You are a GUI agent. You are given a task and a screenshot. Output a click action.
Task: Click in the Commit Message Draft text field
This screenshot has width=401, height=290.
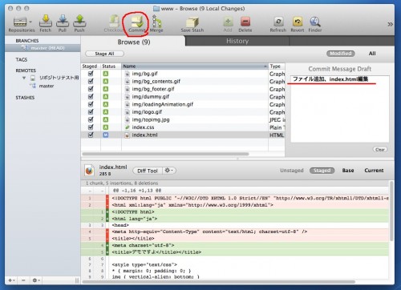click(339, 109)
